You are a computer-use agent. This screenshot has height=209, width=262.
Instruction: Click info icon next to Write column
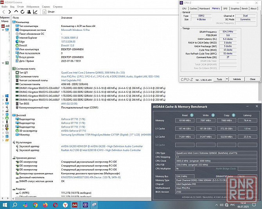pyautogui.click(x=213, y=115)
